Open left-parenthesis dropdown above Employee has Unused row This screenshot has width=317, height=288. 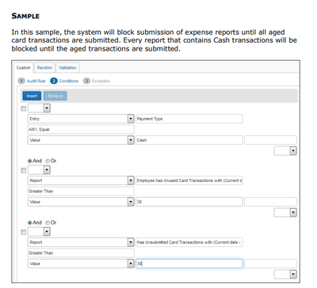39,170
